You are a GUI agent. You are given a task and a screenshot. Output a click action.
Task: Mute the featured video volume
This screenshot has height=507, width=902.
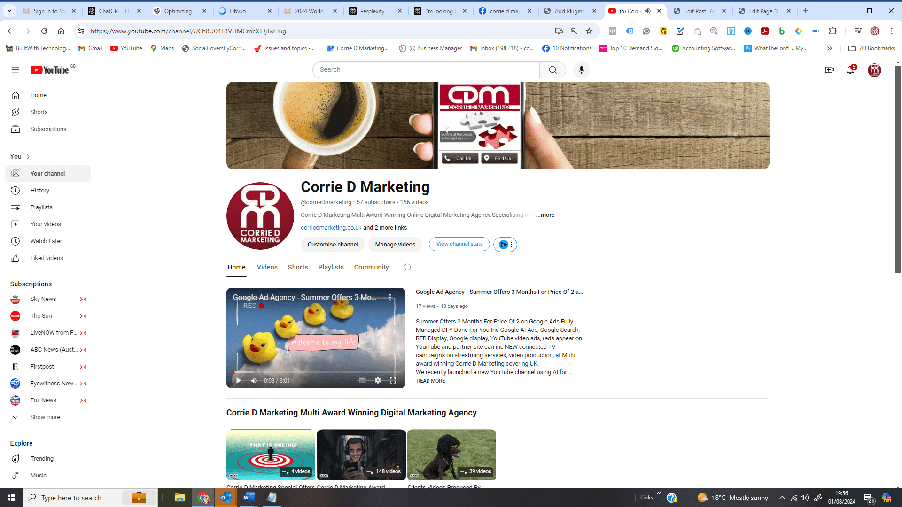coord(254,380)
